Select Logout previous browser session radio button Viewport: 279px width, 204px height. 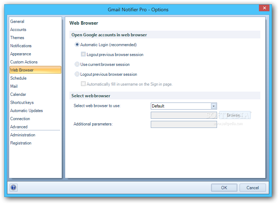[77, 74]
